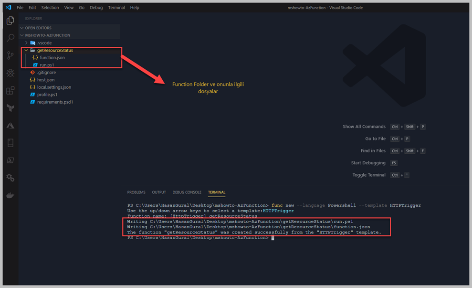
Task: Switch to the Debug Console tab
Action: pyautogui.click(x=187, y=192)
